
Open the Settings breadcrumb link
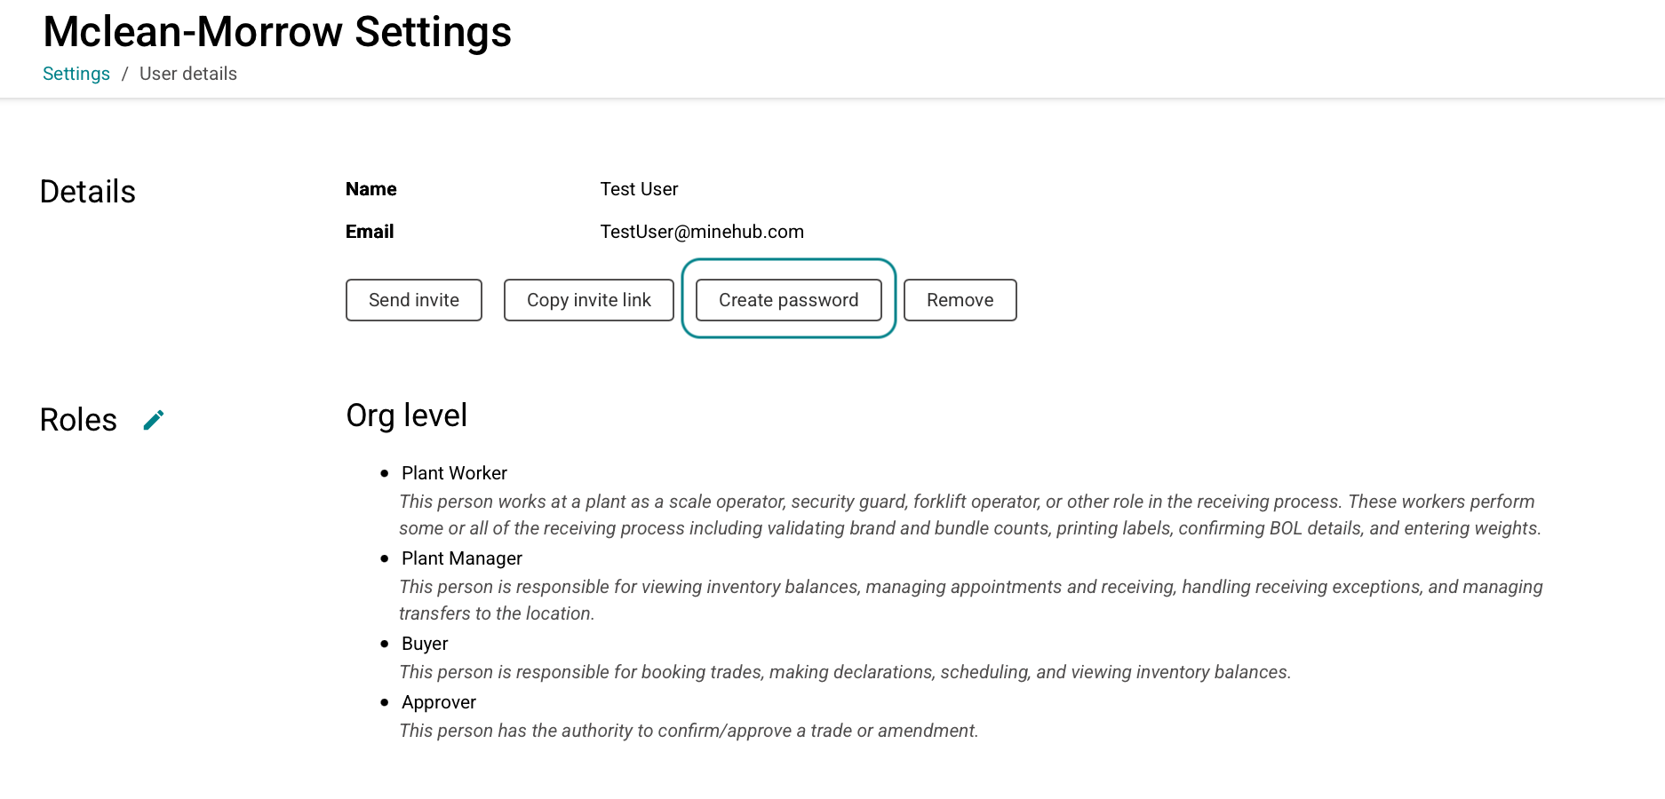[x=76, y=74]
